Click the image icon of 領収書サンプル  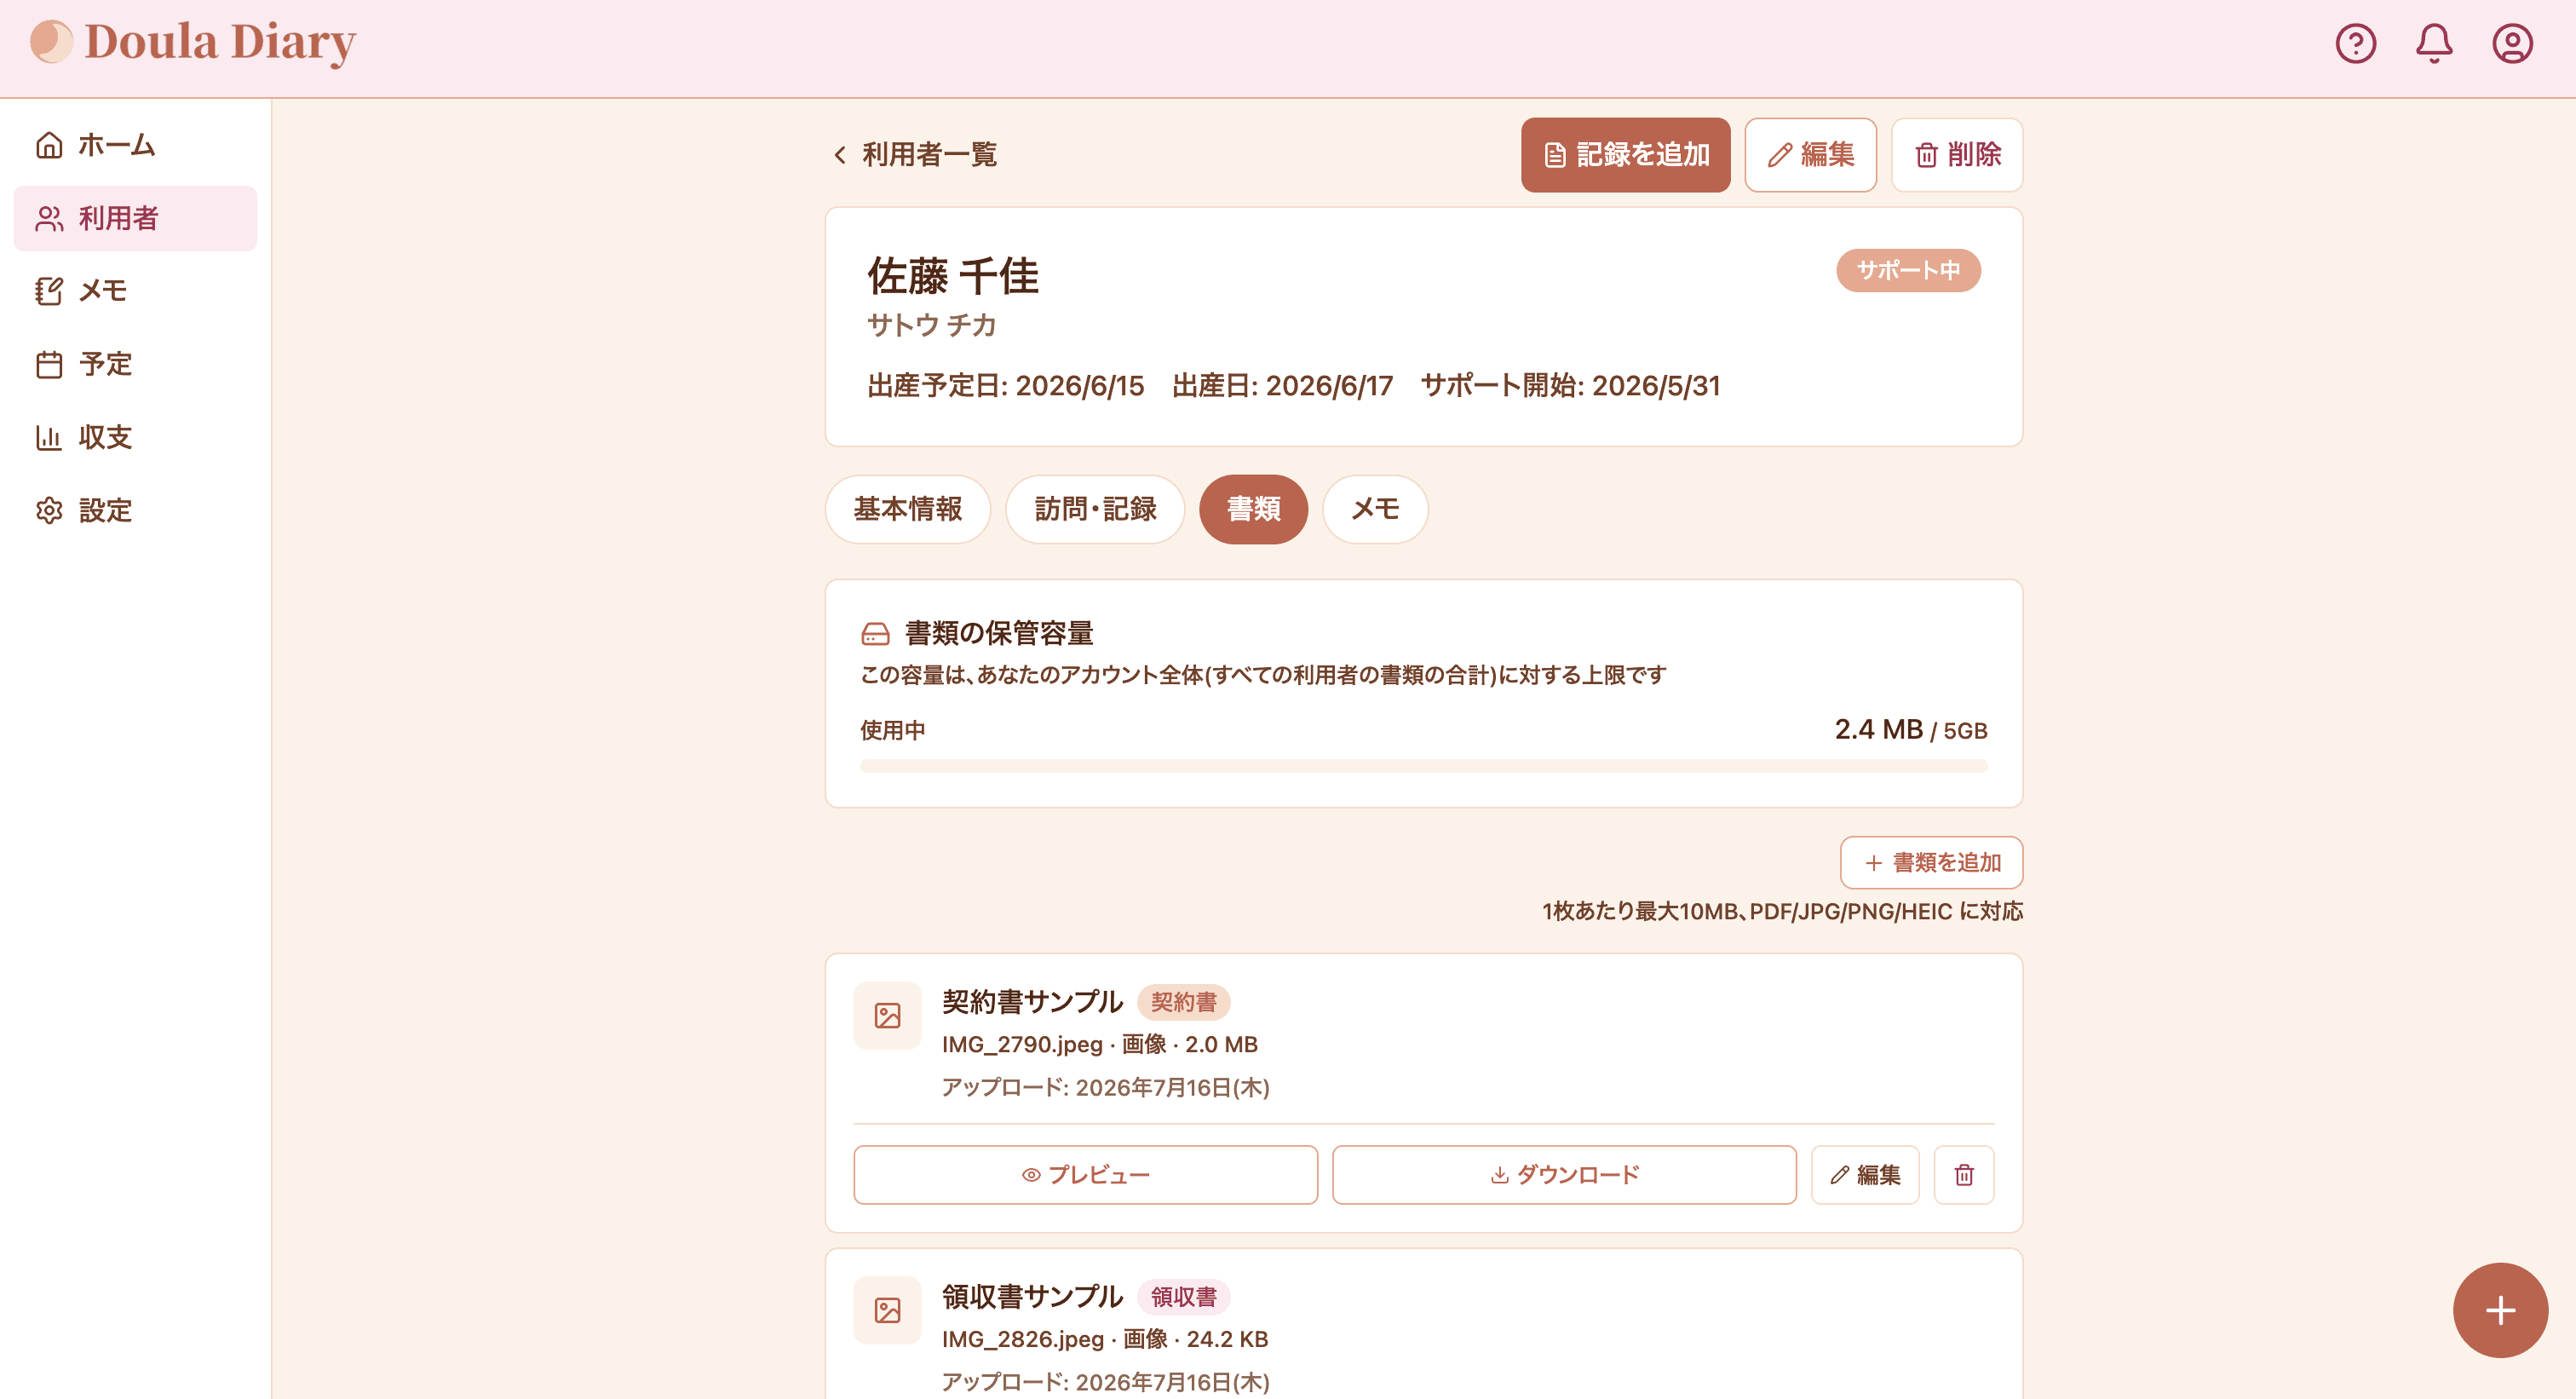click(887, 1311)
